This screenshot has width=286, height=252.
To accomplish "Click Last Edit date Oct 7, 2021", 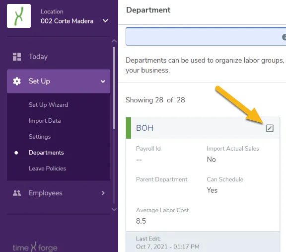I will pos(168,247).
